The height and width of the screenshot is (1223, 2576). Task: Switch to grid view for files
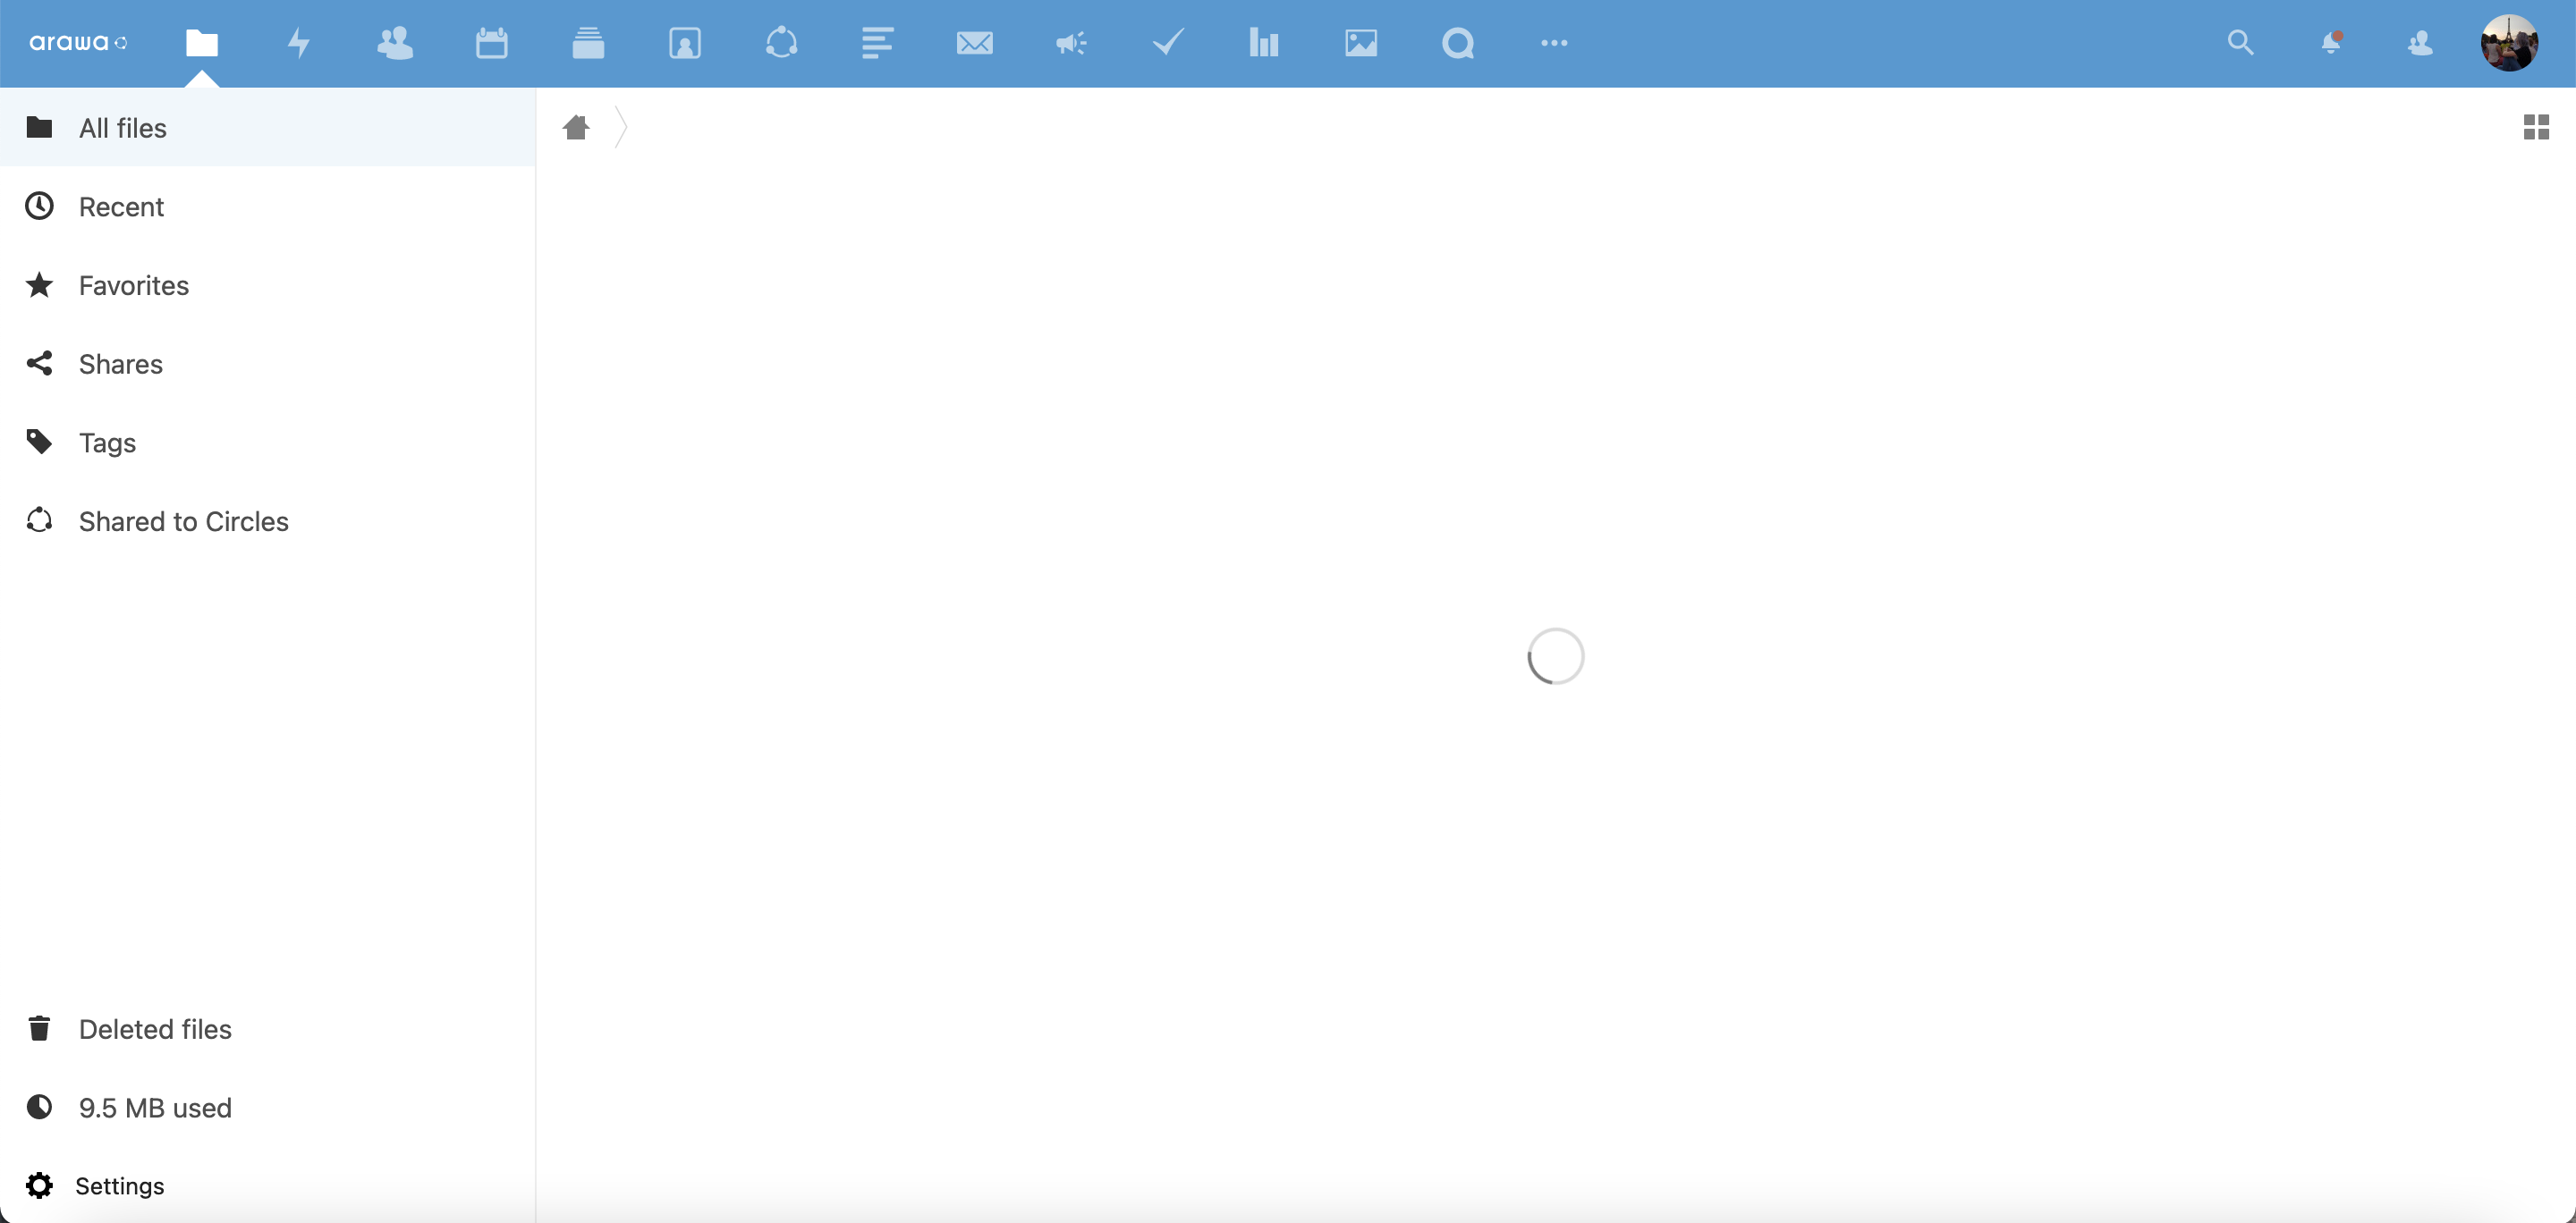tap(2537, 127)
